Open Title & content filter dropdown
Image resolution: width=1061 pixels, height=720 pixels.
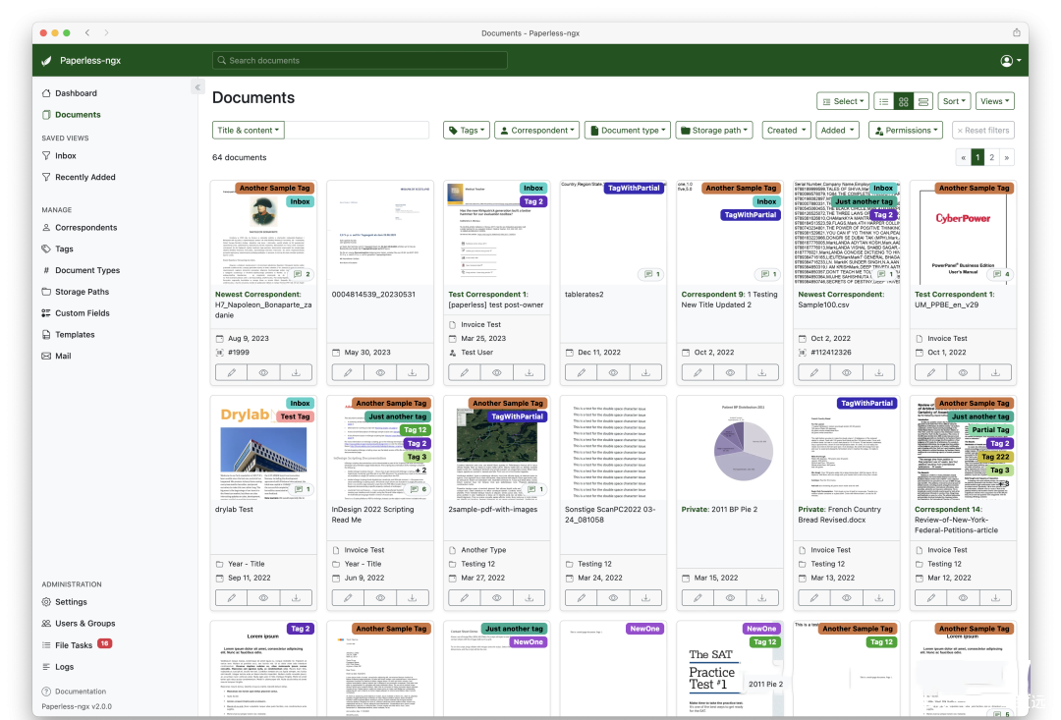249,131
